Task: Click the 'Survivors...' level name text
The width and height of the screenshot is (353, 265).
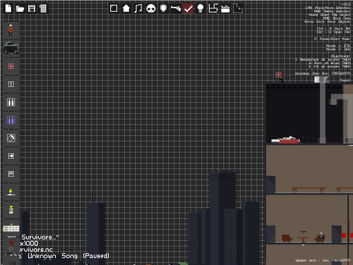Action: 40,237
